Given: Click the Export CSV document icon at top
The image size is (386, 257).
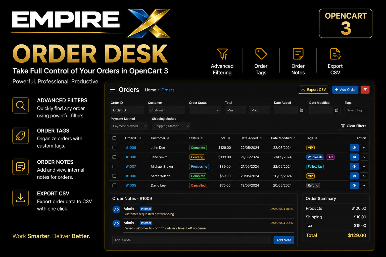Looking at the screenshot, I should coord(335,54).
